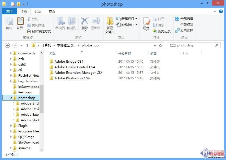Switch to View (查看) tab
This screenshot has height=160, width=226.
52,11
